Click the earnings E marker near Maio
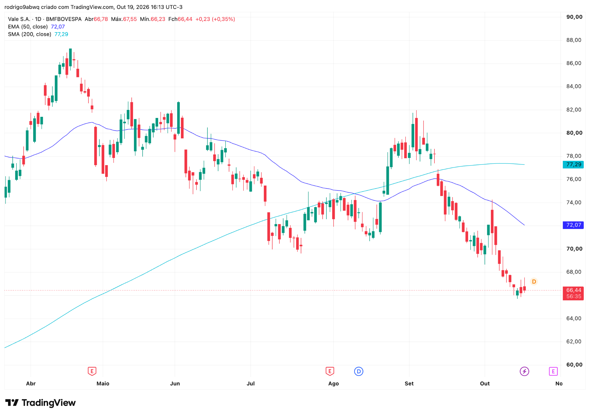Image resolution: width=590 pixels, height=416 pixels. 92,371
